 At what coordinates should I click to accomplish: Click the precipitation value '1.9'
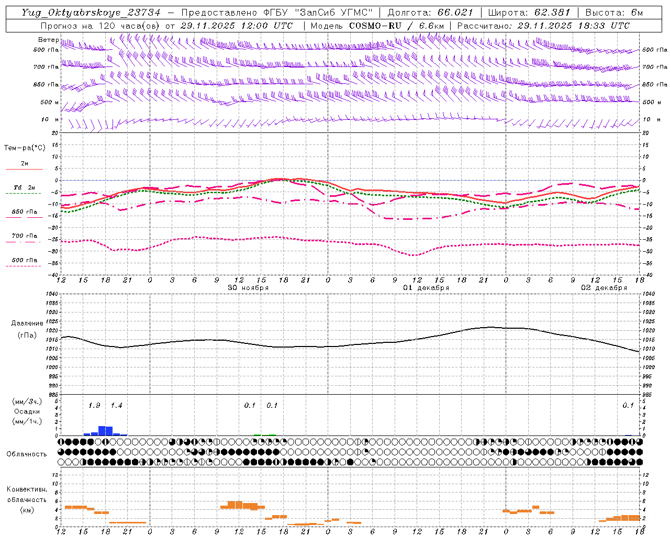click(94, 406)
